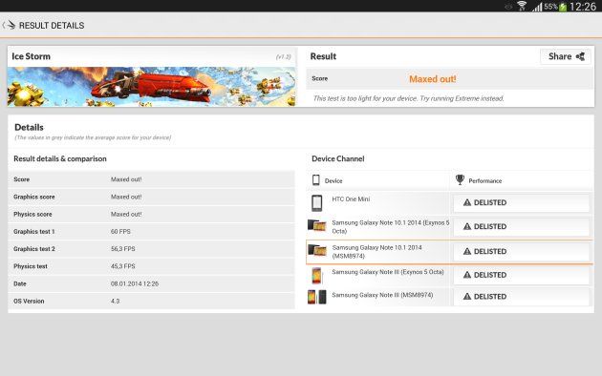Click DELISTED for Note III Exynos 5 Octa

(x=522, y=275)
